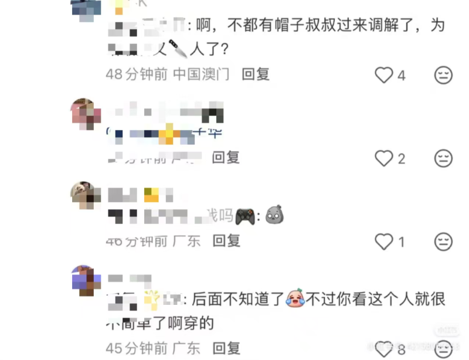Open emoji reaction beside the 2-like comment
This screenshot has height=360, width=469.
tap(443, 158)
